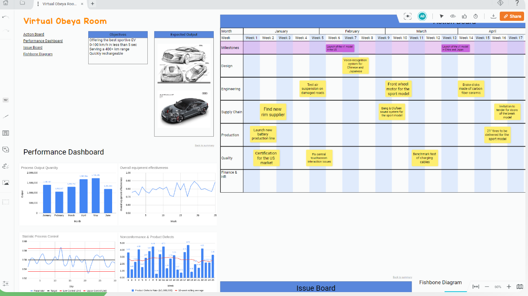
Task: Click the download/export icon
Action: pos(493,16)
